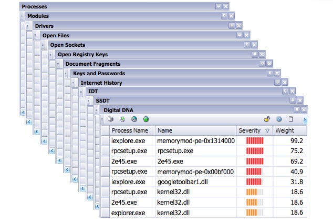333x222 pixels.
Task: Click the Severity column sort arrow
Action: (x=267, y=130)
